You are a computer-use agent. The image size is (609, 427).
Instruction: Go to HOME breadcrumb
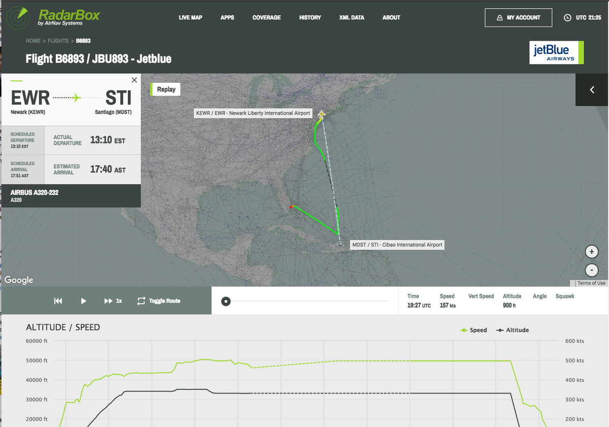[x=33, y=41]
